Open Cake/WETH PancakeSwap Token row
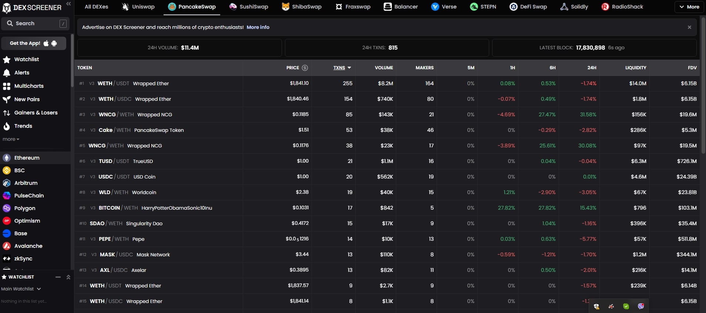The width and height of the screenshot is (706, 313). (x=387, y=130)
